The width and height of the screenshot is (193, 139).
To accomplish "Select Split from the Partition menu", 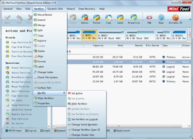I will 50,30.
